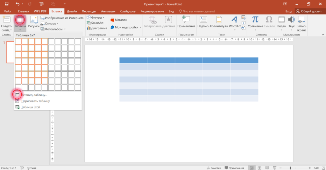This screenshot has width=326, height=170.
Task: Switch to slide sorter view
Action: click(259, 168)
